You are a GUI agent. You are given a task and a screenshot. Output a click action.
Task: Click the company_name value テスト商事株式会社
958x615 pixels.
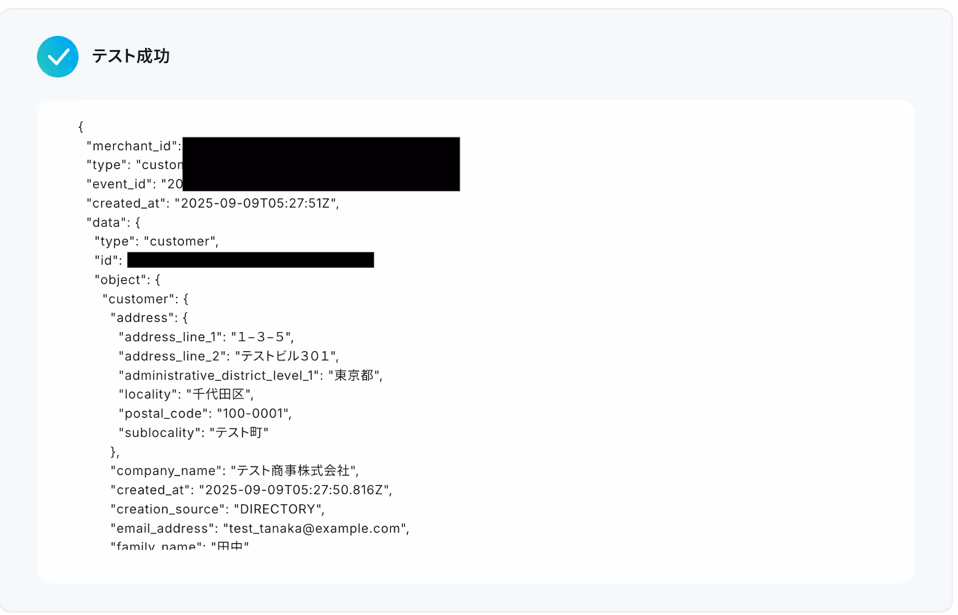coord(293,471)
